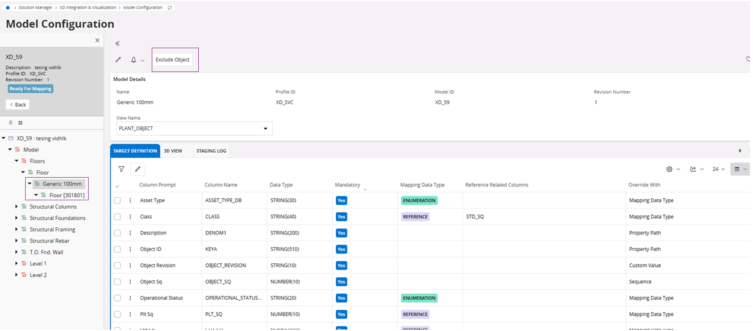Click the filter funnel icon in the table toolbar
The height and width of the screenshot is (331, 753).
[x=121, y=169]
